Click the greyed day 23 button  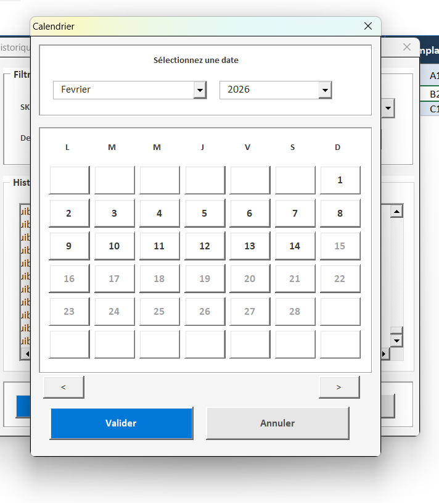coord(69,312)
